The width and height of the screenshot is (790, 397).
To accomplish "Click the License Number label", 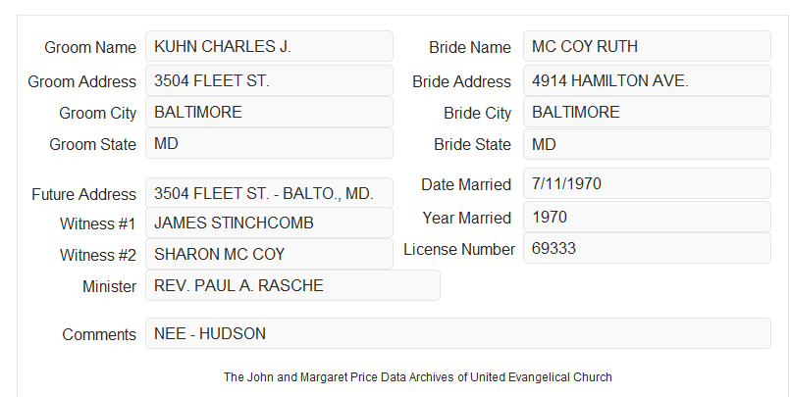I will 459,250.
